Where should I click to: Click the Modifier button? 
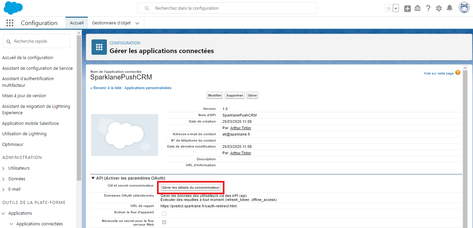click(x=215, y=95)
